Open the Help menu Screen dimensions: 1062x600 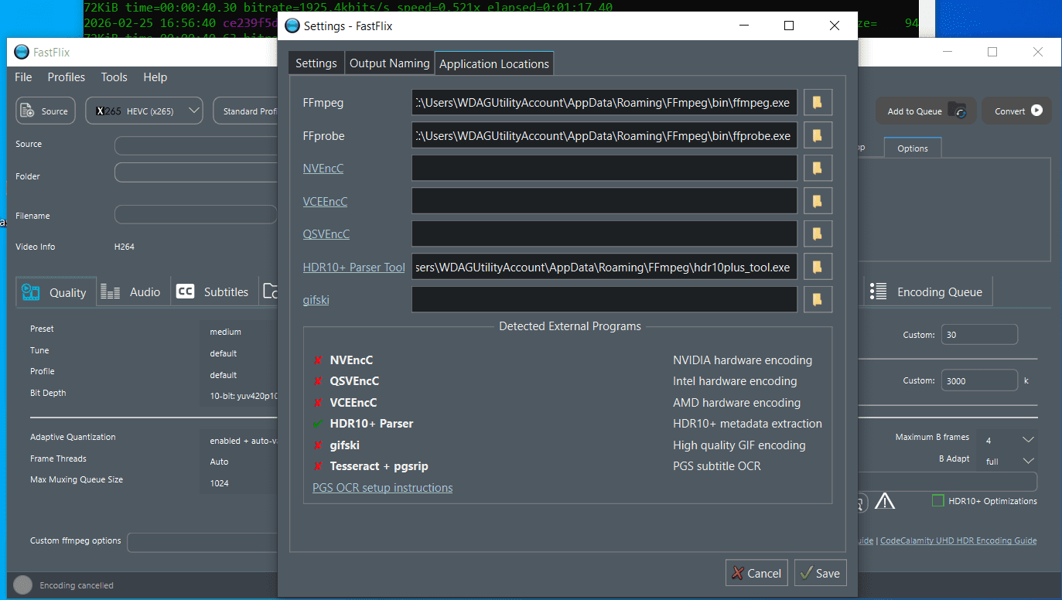coord(155,77)
